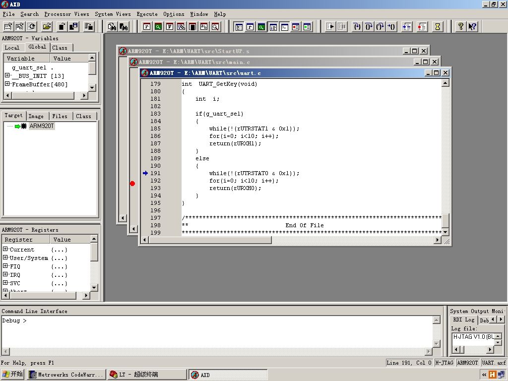
Task: Switch to the Files tab
Action: click(x=60, y=116)
